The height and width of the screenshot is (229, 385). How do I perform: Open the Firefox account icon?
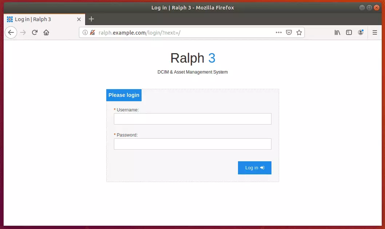coord(361,32)
